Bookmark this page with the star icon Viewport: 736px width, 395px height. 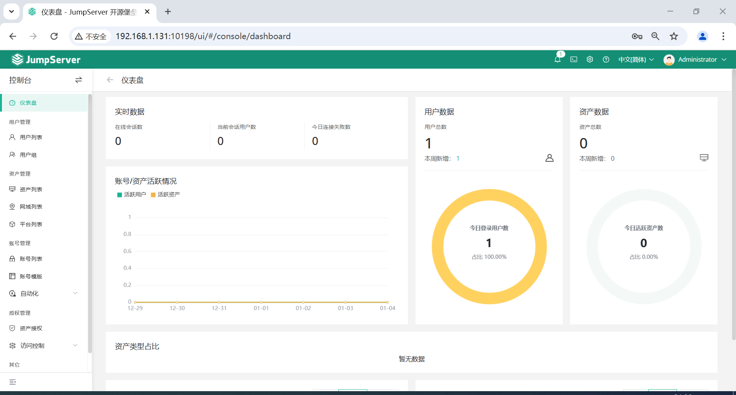(x=674, y=36)
